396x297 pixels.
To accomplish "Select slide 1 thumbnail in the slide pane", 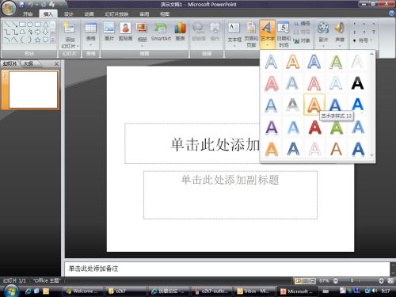I will pyautogui.click(x=33, y=89).
